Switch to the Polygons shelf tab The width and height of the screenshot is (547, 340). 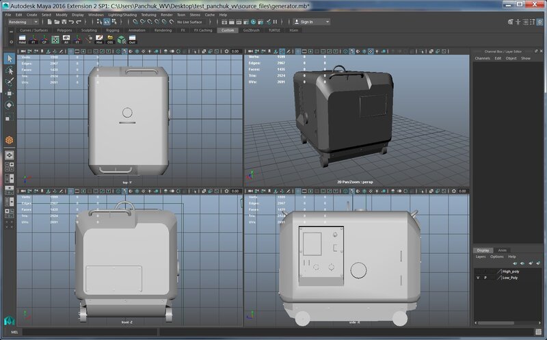pyautogui.click(x=64, y=30)
